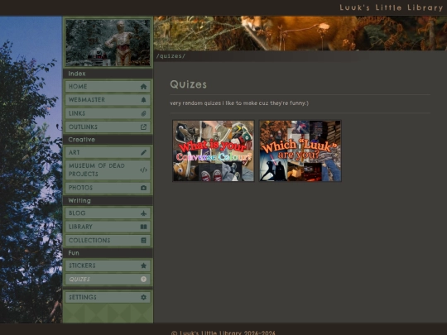Screen dimensions: 447x335
Task: Click the star icon beside STICKERS
Action: [143, 266]
